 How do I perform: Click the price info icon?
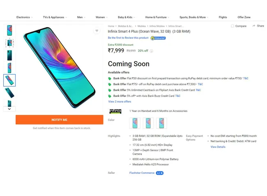tap(151, 51)
